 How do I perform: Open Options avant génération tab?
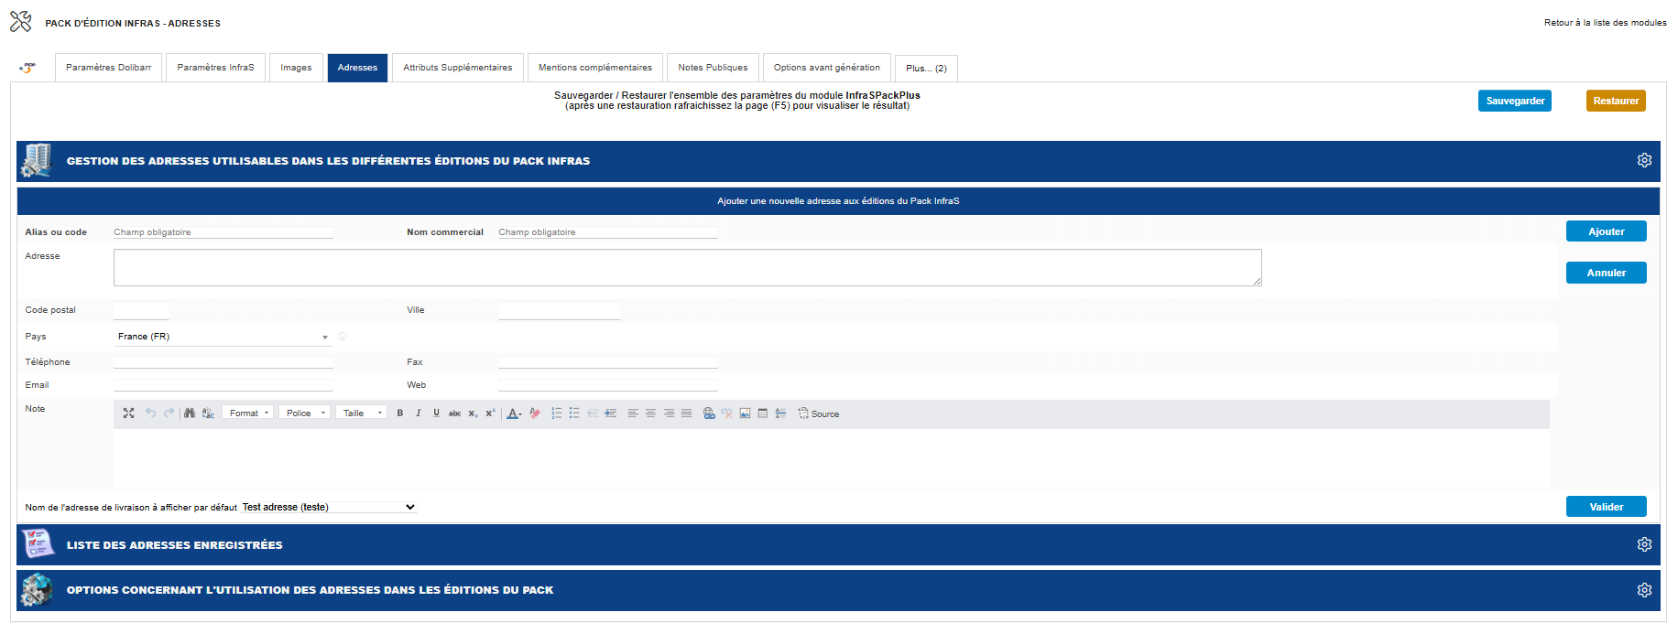(x=826, y=68)
